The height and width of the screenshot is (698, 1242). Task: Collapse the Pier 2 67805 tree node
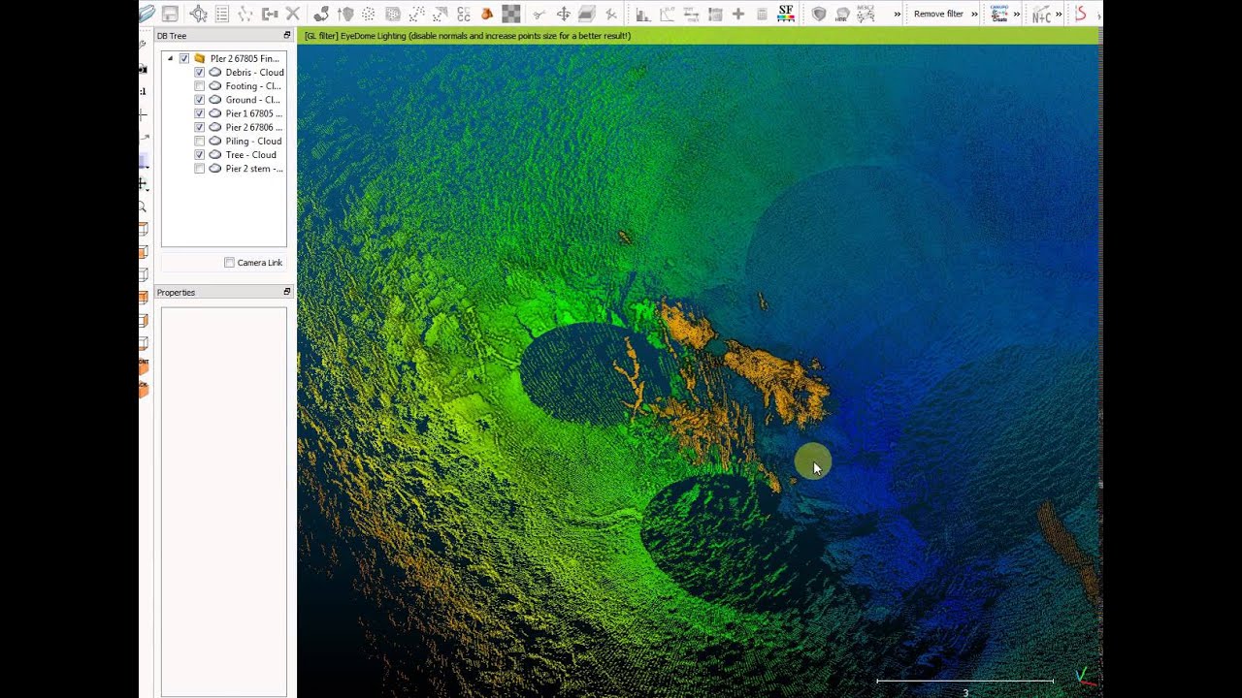(x=170, y=58)
